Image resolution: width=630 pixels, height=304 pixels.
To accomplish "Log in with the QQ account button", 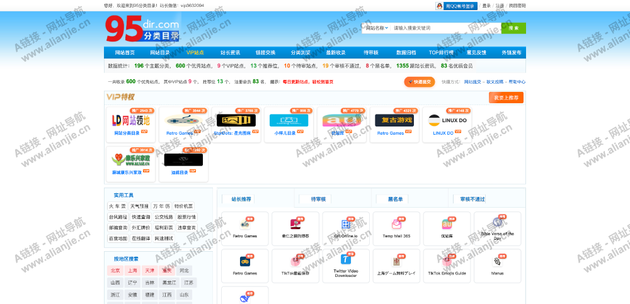I will (x=456, y=6).
